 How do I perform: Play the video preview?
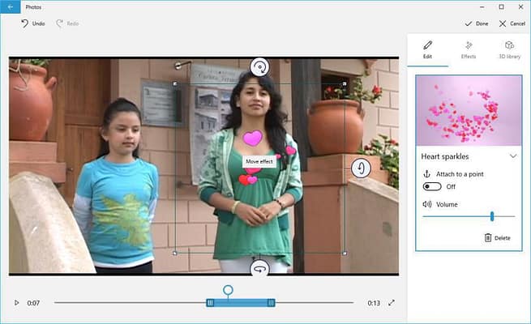16,303
